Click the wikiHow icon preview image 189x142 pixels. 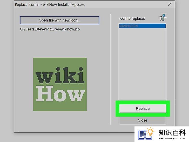coord(60,84)
